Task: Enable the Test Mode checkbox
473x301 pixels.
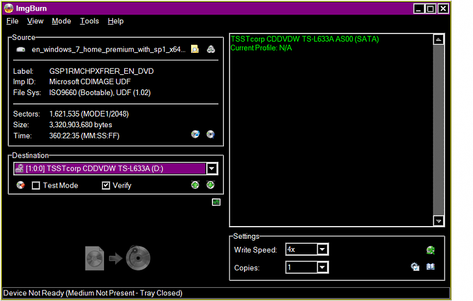Action: pos(36,185)
